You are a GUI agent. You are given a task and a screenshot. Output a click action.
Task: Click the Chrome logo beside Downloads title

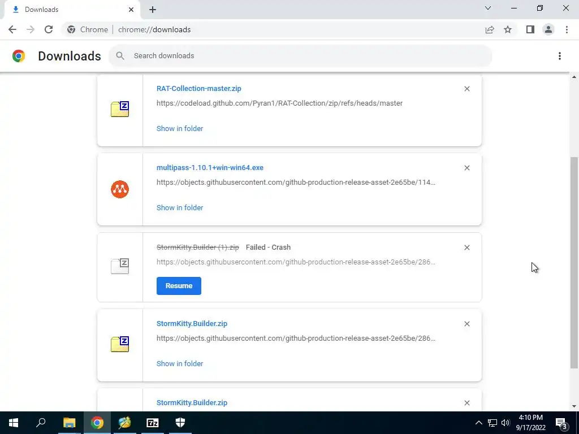[19, 56]
